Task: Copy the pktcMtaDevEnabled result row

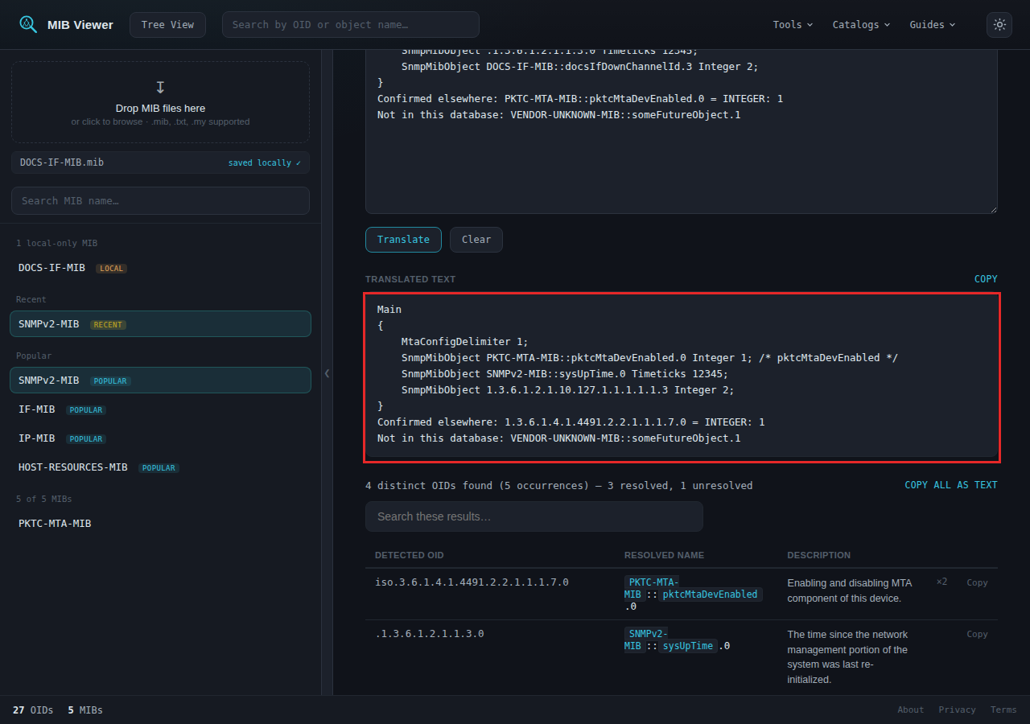Action: point(977,583)
